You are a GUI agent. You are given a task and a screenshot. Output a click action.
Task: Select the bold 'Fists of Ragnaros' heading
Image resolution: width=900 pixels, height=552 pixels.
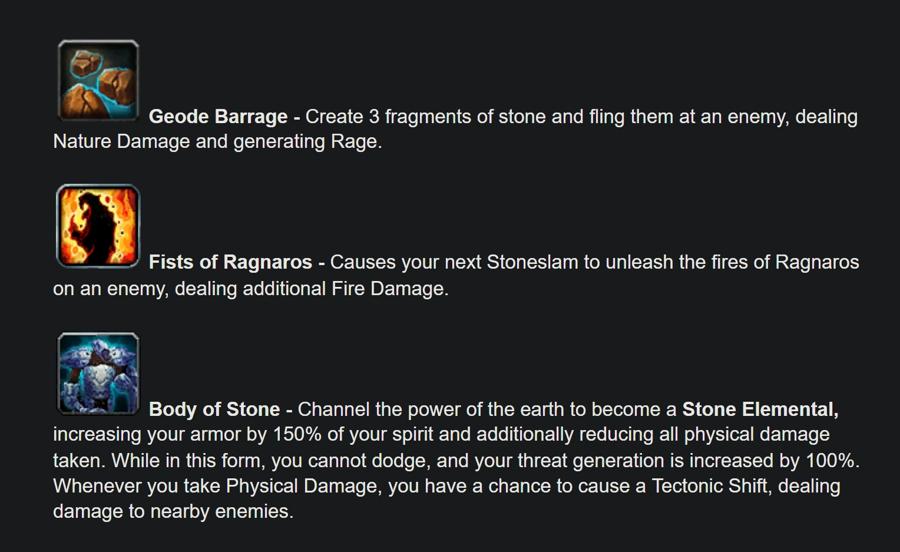[x=230, y=262]
